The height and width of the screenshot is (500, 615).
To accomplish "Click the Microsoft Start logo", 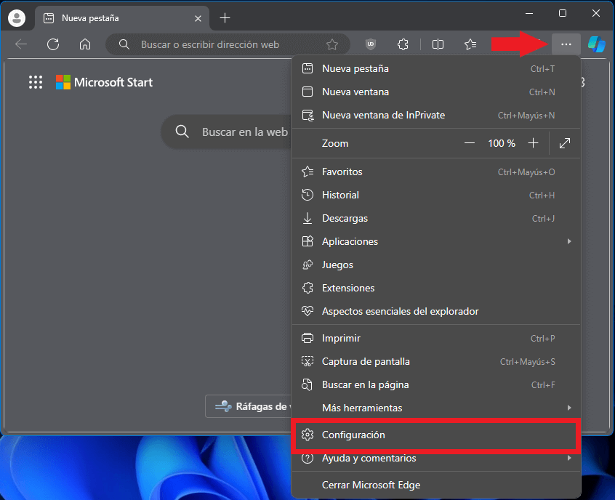I will point(105,82).
